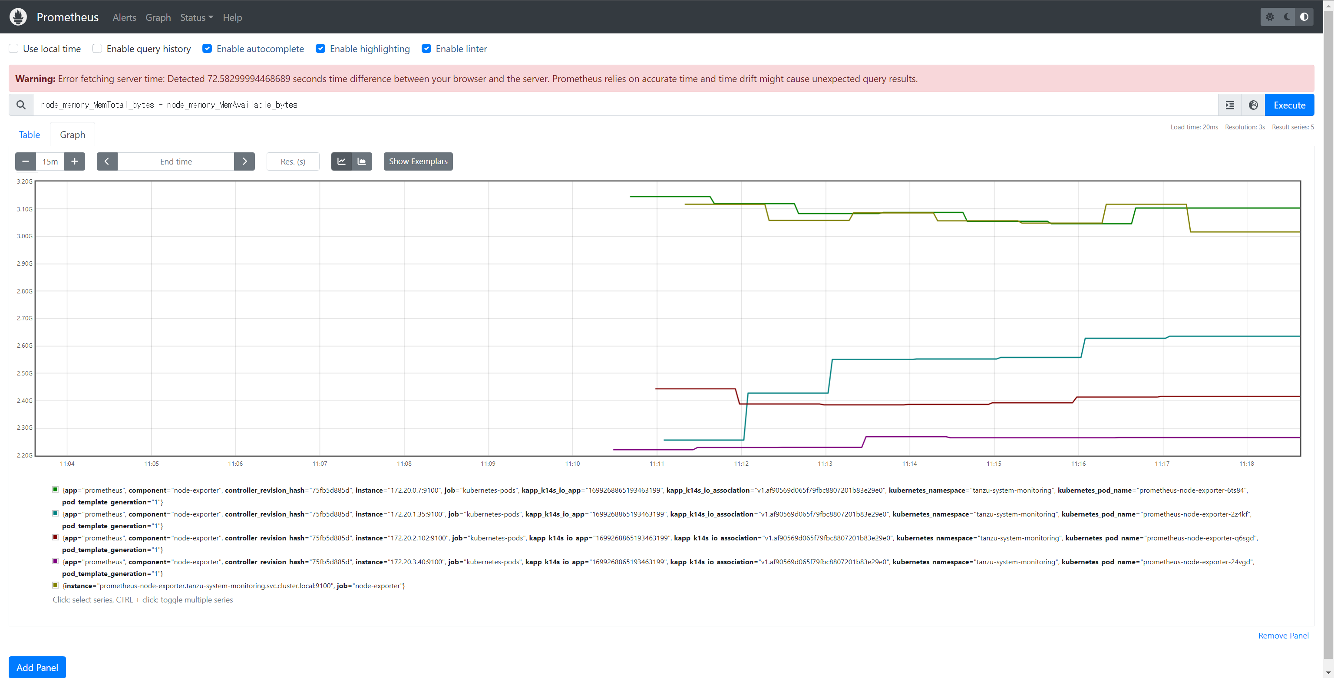The image size is (1334, 678).
Task: Decrease the 15m time range
Action: 25,161
